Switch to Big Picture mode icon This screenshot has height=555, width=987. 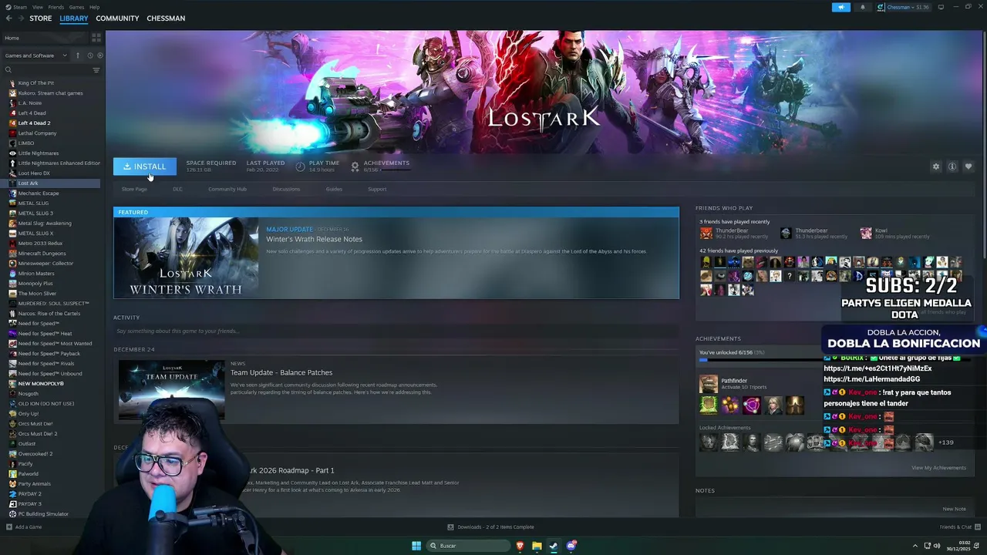click(941, 7)
